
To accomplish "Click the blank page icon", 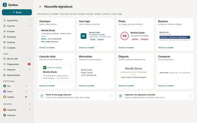I will [x=42, y=96].
